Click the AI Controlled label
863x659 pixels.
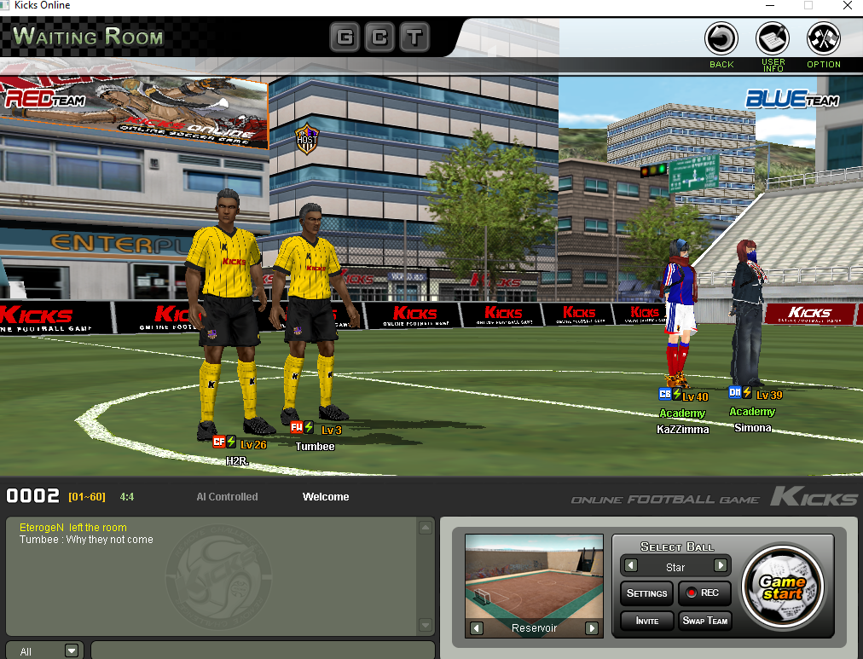pos(227,497)
